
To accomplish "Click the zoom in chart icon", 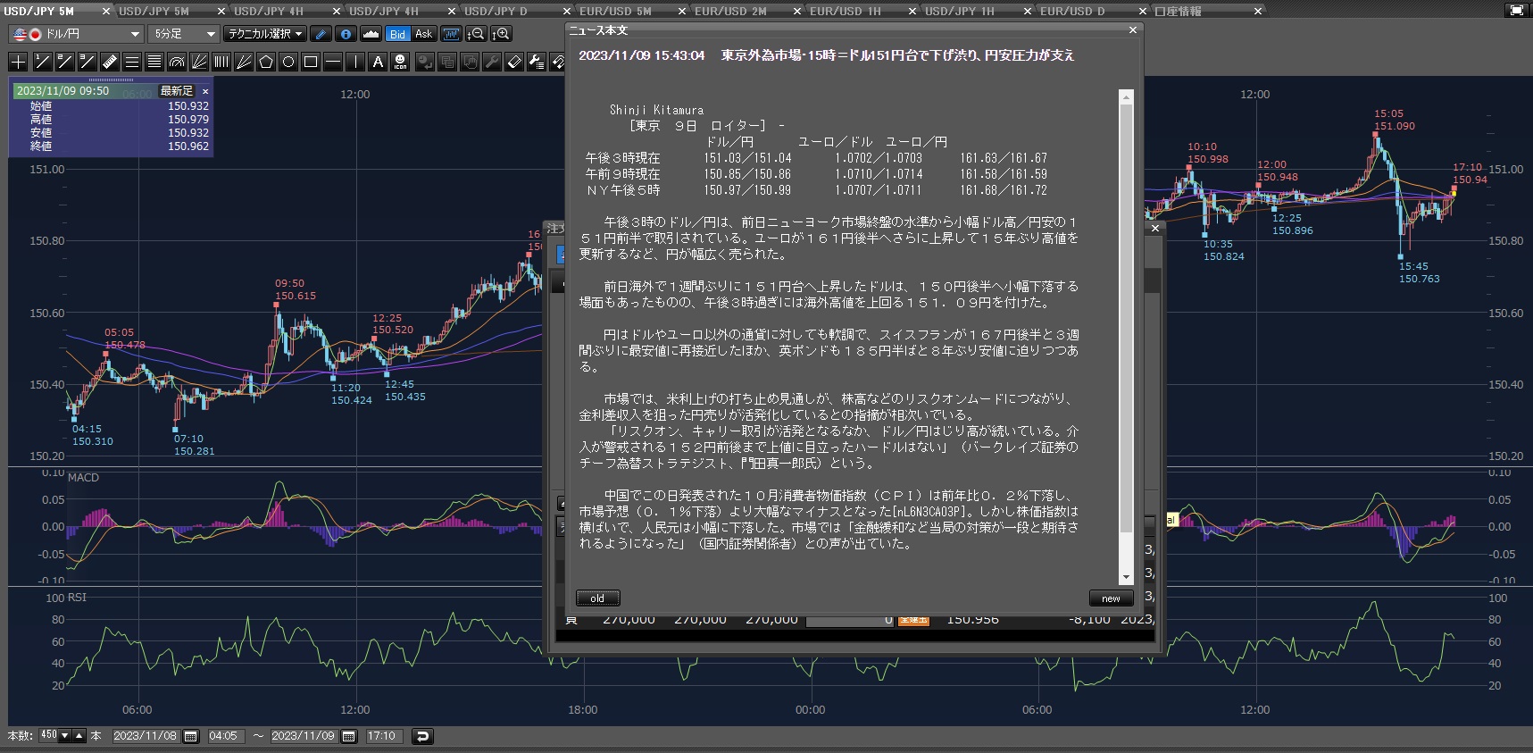I will tap(502, 34).
